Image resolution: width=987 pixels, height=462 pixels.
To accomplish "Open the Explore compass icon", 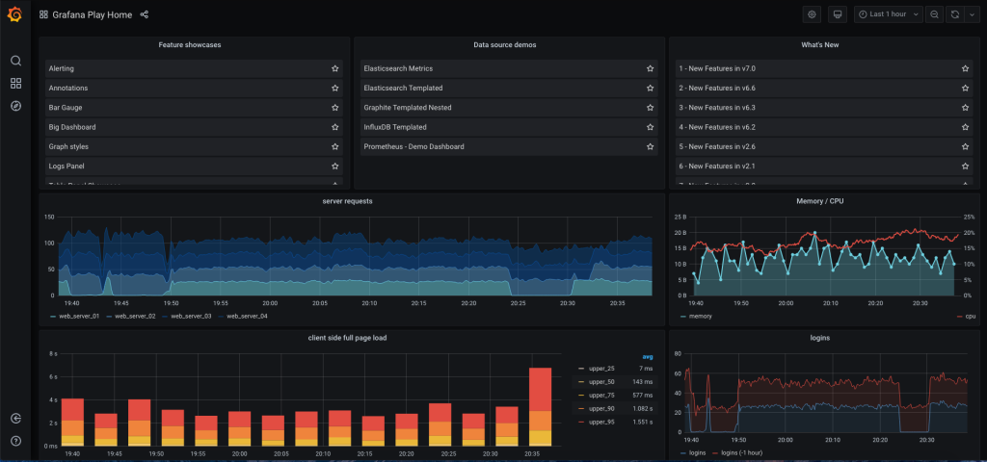I will pyautogui.click(x=15, y=106).
